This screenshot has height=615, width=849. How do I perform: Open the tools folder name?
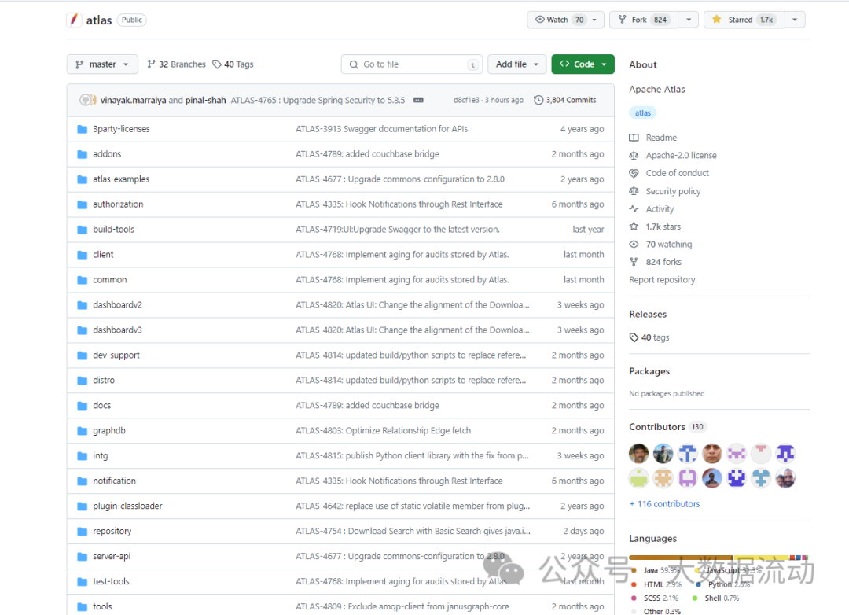[102, 607]
